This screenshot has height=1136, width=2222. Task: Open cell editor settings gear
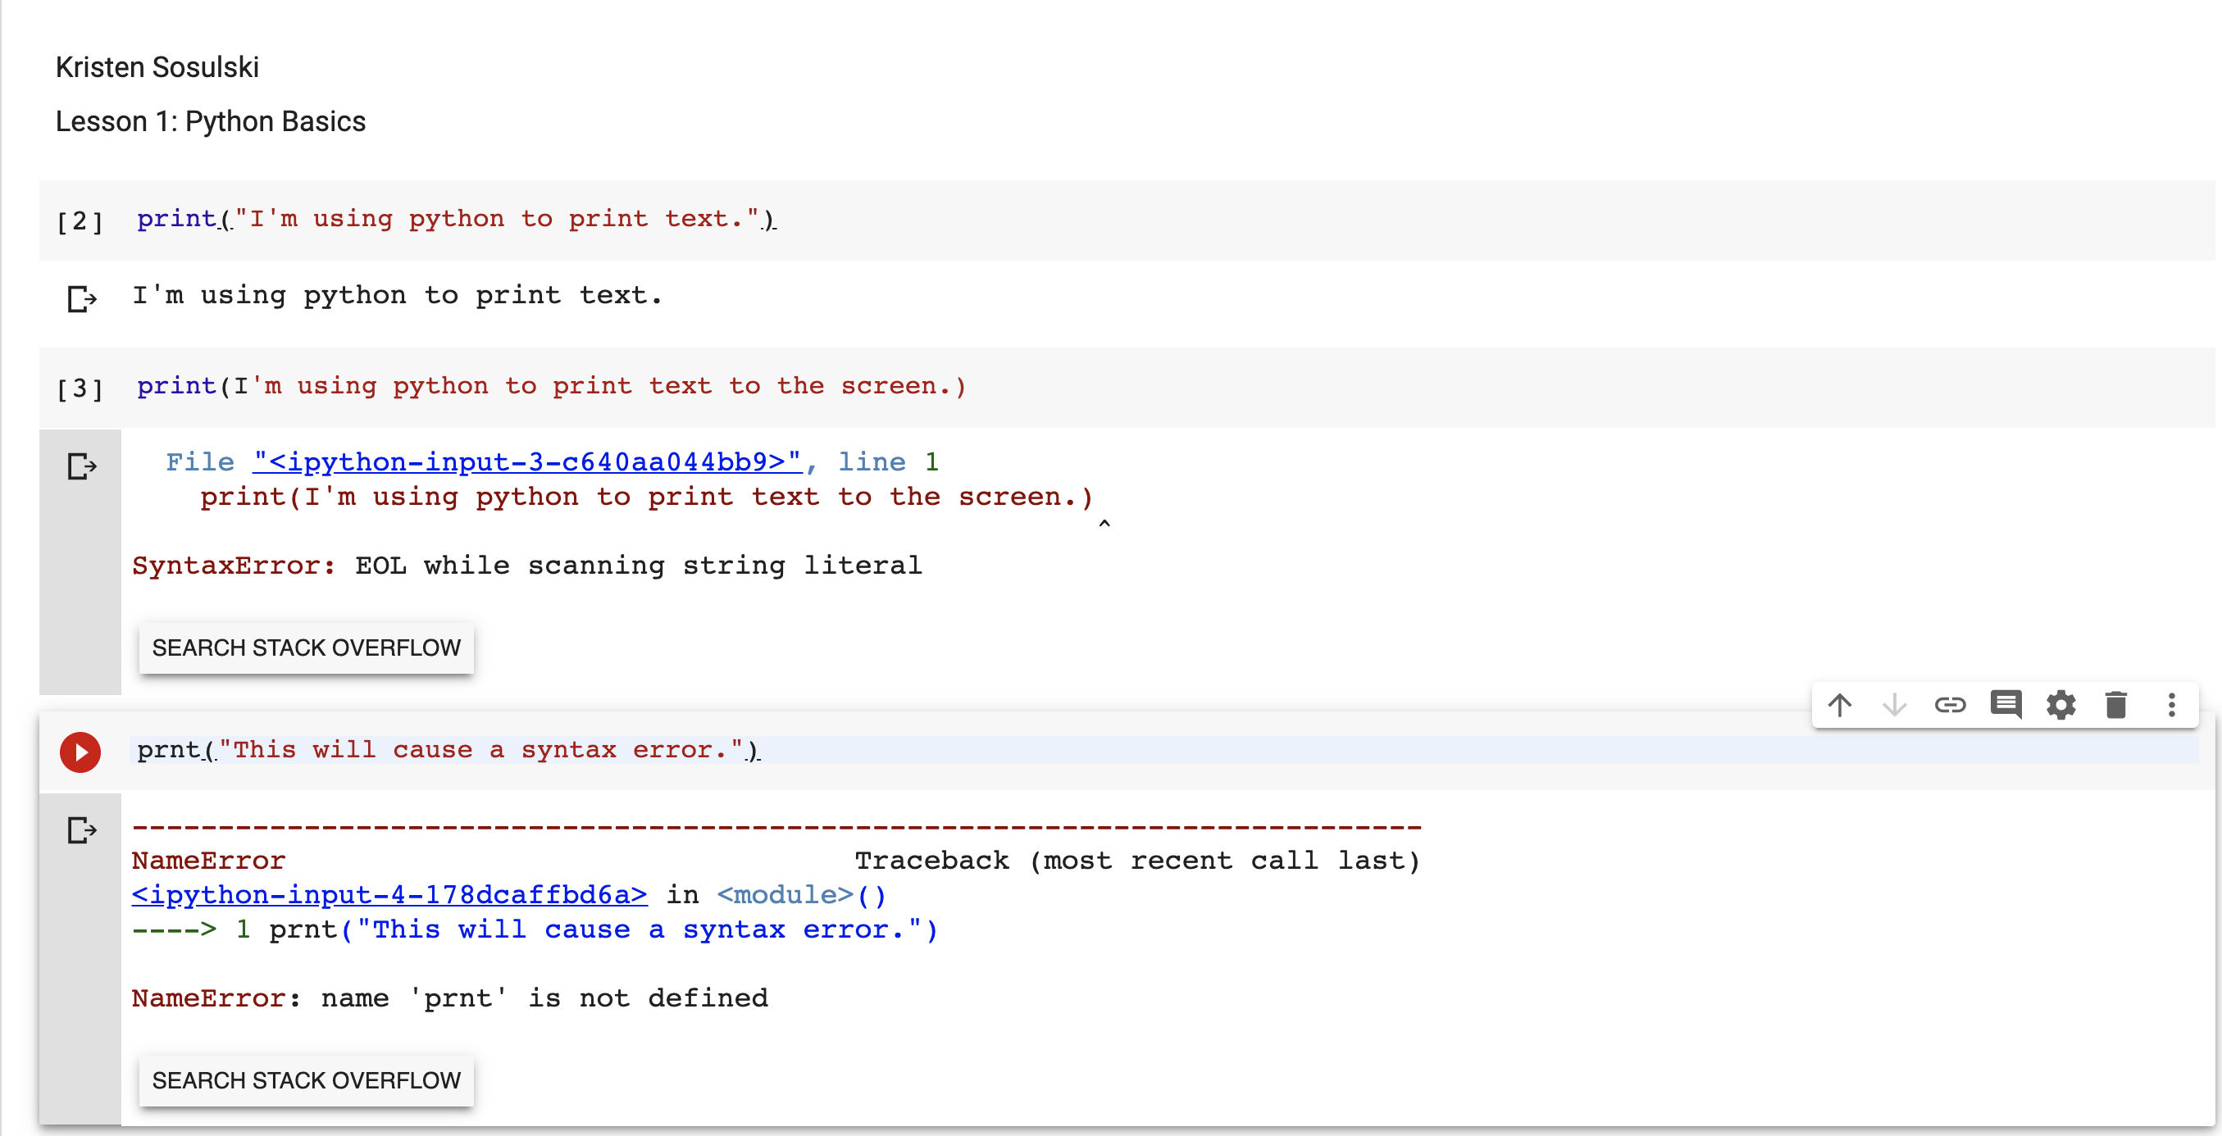2060,705
